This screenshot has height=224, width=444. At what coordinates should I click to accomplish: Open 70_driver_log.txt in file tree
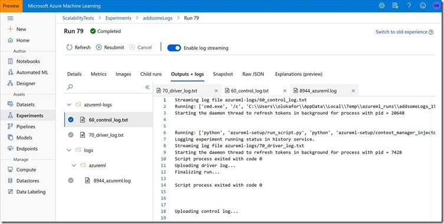[x=106, y=135]
